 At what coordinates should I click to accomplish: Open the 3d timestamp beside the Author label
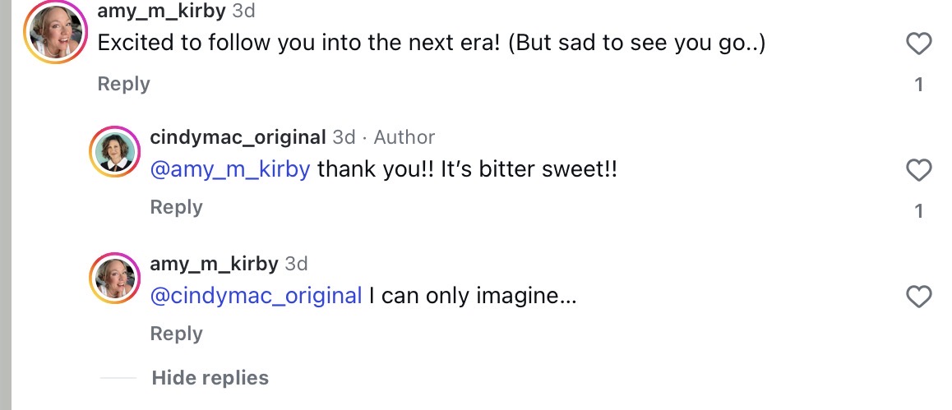coord(344,137)
